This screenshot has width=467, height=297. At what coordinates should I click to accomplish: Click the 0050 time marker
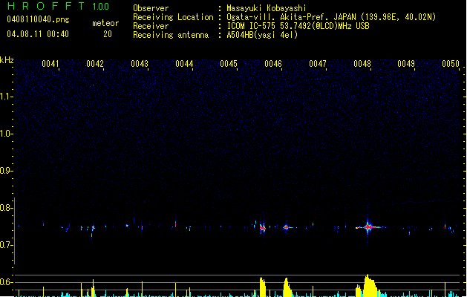point(451,64)
